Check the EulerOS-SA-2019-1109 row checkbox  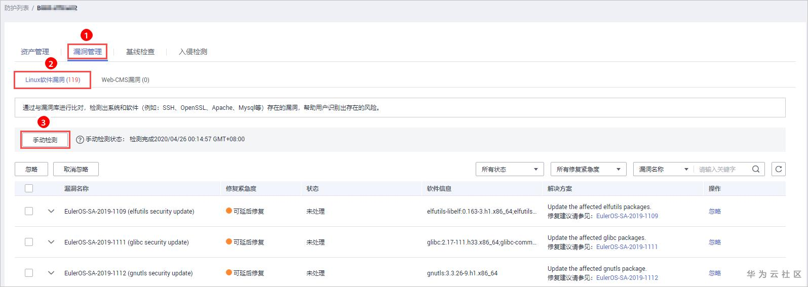29,211
